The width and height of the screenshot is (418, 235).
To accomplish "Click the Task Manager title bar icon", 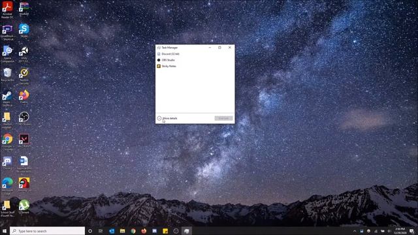I will coord(159,48).
